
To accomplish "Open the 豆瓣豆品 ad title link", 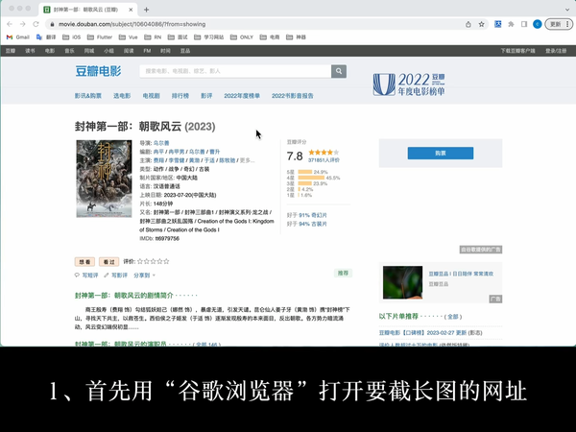I will [x=461, y=274].
